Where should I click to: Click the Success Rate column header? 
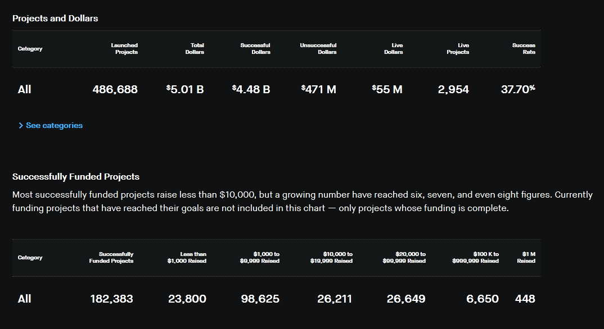(x=524, y=49)
